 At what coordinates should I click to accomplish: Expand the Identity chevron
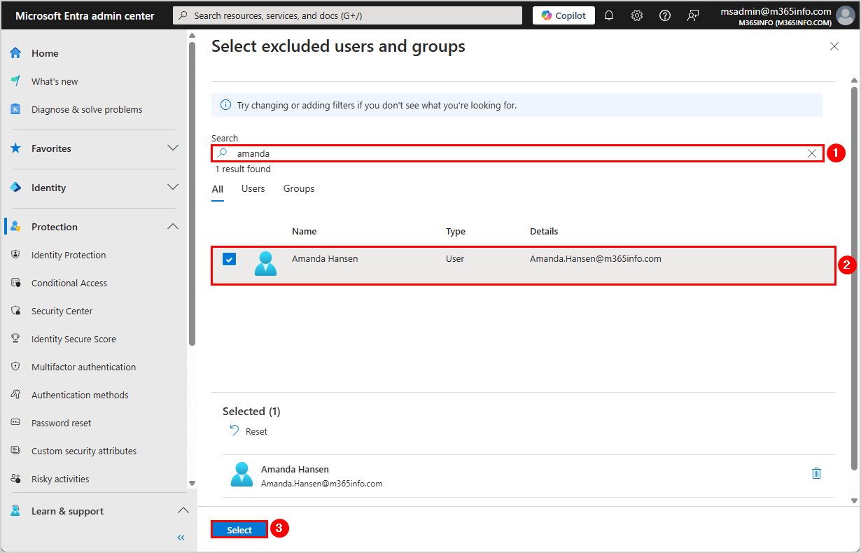(173, 188)
